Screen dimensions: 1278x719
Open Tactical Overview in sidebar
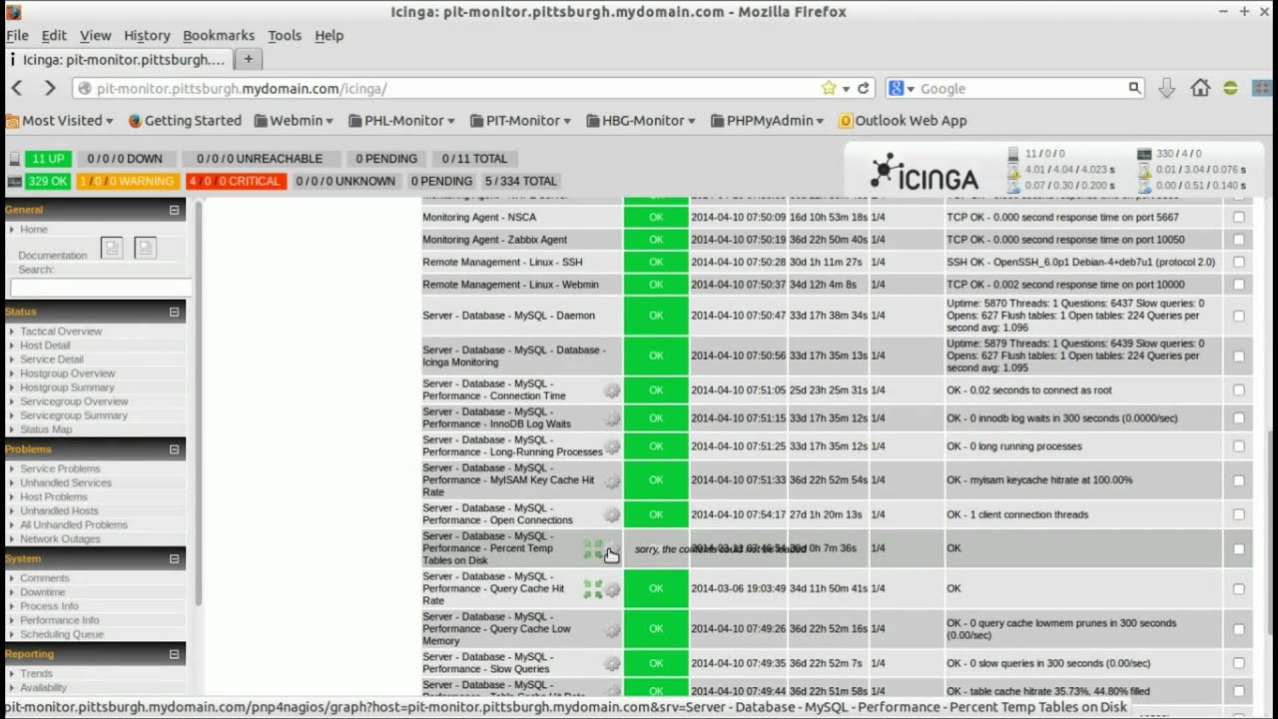[x=61, y=332]
